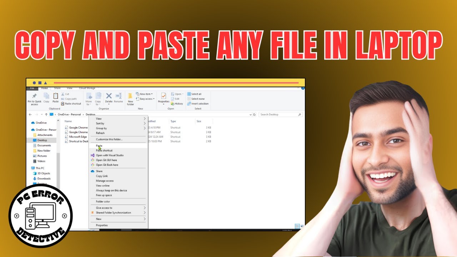Choose Refresh from the context menu
The image size is (457, 257).
118,133
